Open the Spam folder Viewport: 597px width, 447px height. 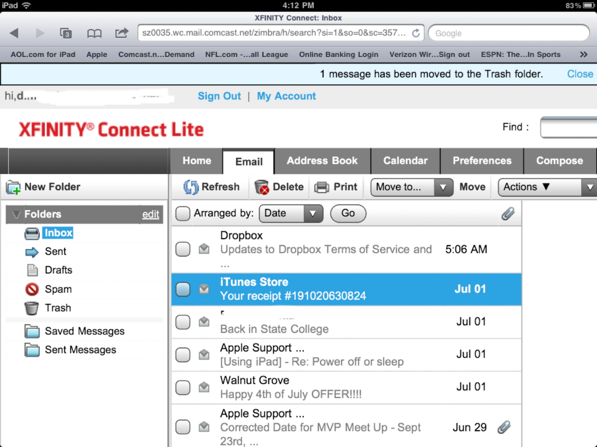tap(58, 289)
